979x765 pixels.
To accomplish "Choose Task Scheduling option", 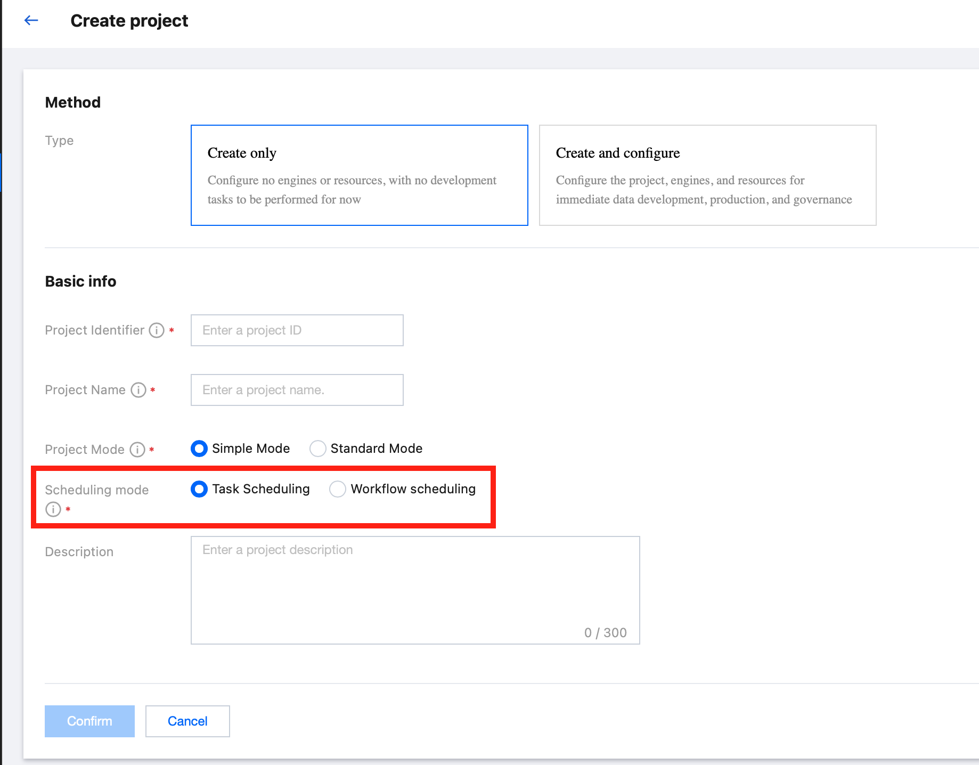I will 199,489.
